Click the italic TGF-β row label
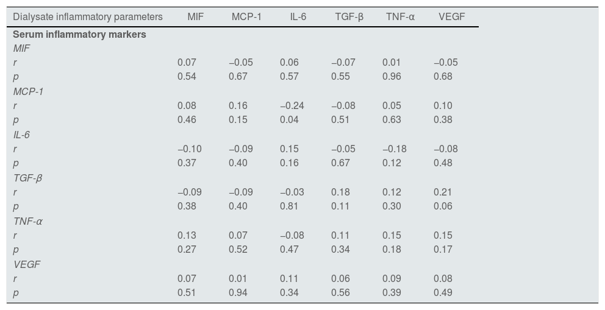Screen dimensions: 605x310 (x=27, y=178)
